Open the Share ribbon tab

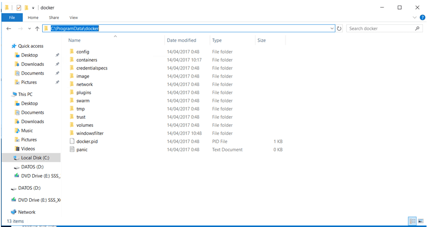54,18
